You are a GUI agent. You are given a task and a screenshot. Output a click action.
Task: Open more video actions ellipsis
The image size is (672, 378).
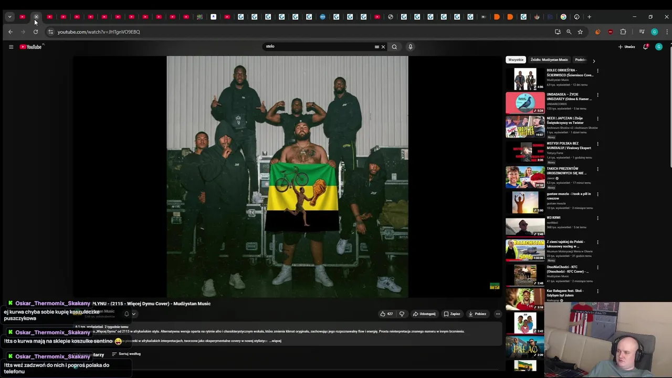[498, 314]
